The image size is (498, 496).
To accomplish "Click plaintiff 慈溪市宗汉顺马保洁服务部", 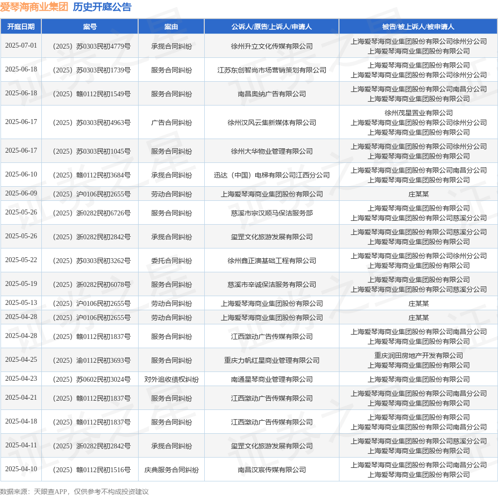I will [272, 213].
